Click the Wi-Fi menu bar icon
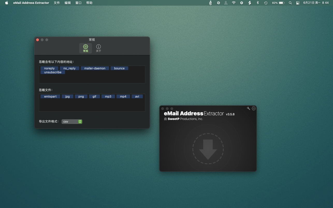 pyautogui.click(x=234, y=3)
